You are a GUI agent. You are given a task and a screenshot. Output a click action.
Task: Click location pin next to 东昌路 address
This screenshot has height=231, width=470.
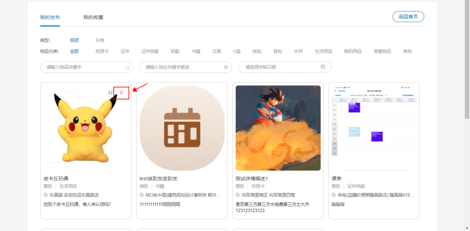pyautogui.click(x=46, y=195)
